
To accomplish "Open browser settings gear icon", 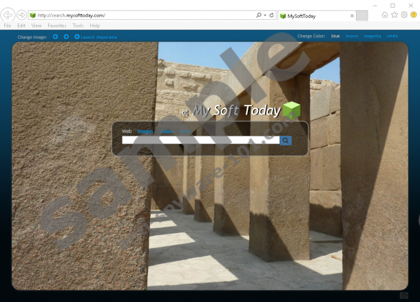I will click(x=404, y=14).
